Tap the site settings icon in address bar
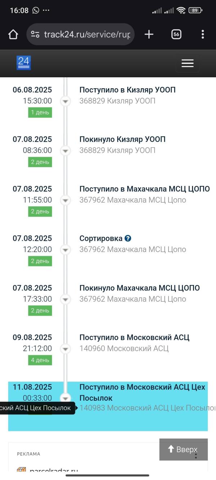 tap(35, 35)
